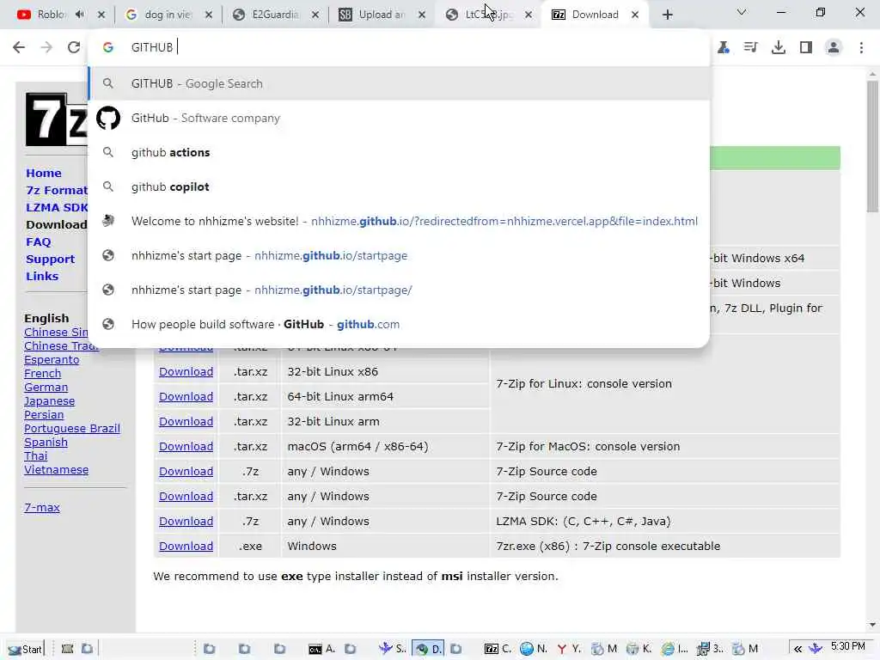Screen dimensions: 880x660
Task: Open the Windows Start button
Action: [25, 649]
